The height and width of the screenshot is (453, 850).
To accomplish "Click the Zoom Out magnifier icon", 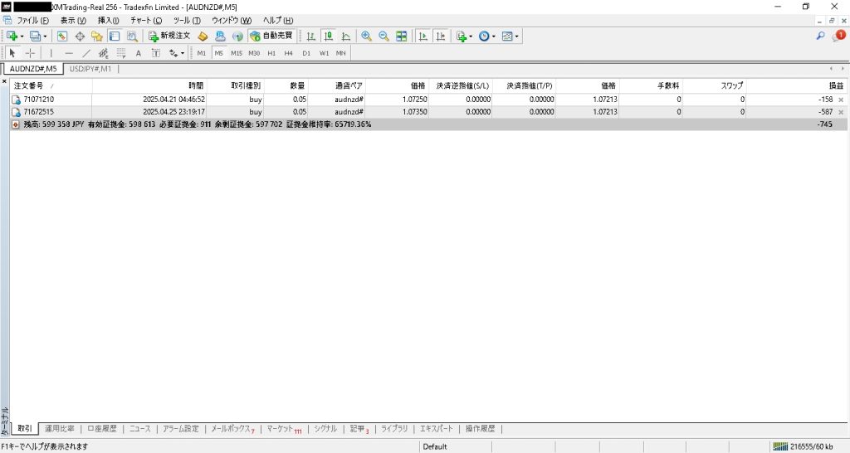I will [383, 37].
